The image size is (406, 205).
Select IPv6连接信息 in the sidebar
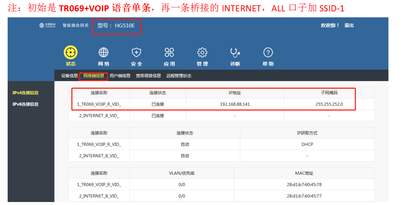(25, 104)
